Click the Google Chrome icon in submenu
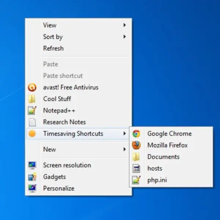The height and width of the screenshot is (220, 220). (136, 134)
